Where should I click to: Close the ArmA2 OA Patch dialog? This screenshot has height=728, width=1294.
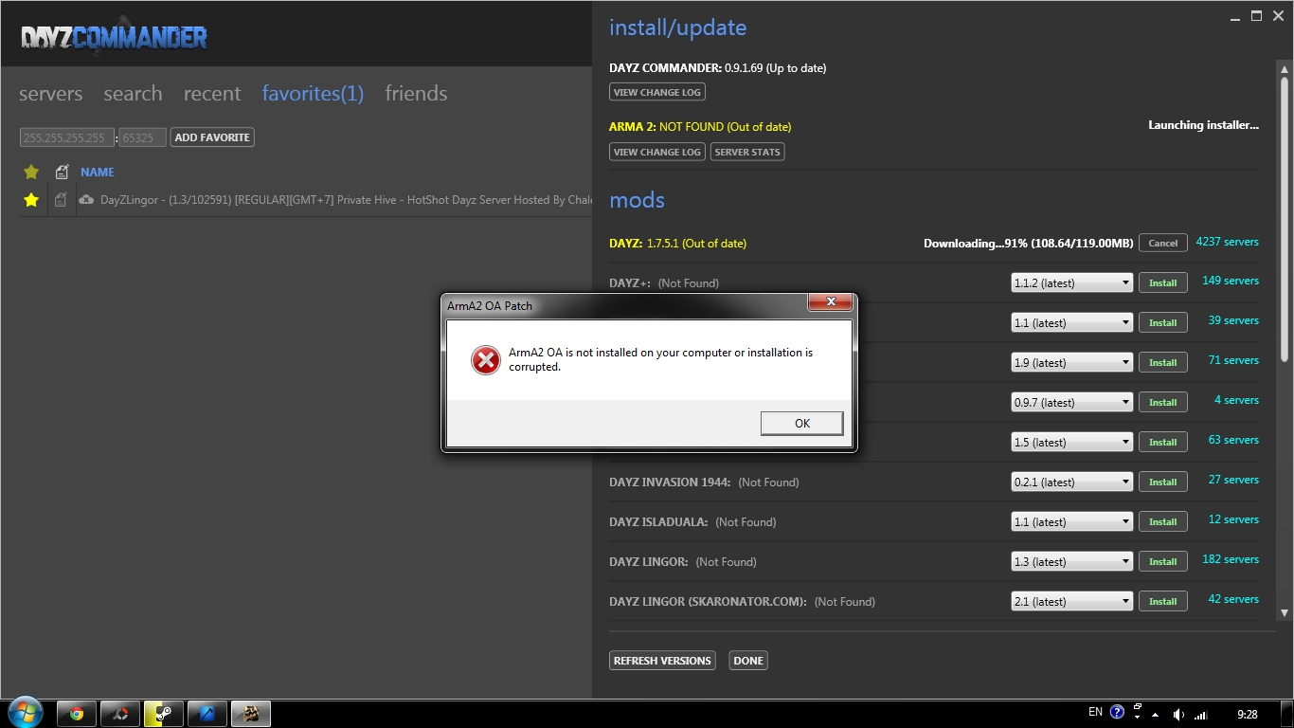click(831, 302)
